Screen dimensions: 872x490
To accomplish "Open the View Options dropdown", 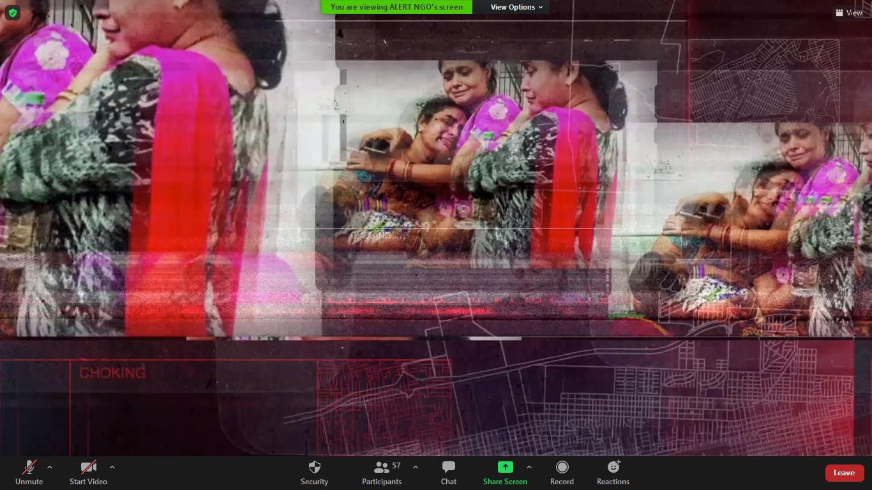I will 516,7.
